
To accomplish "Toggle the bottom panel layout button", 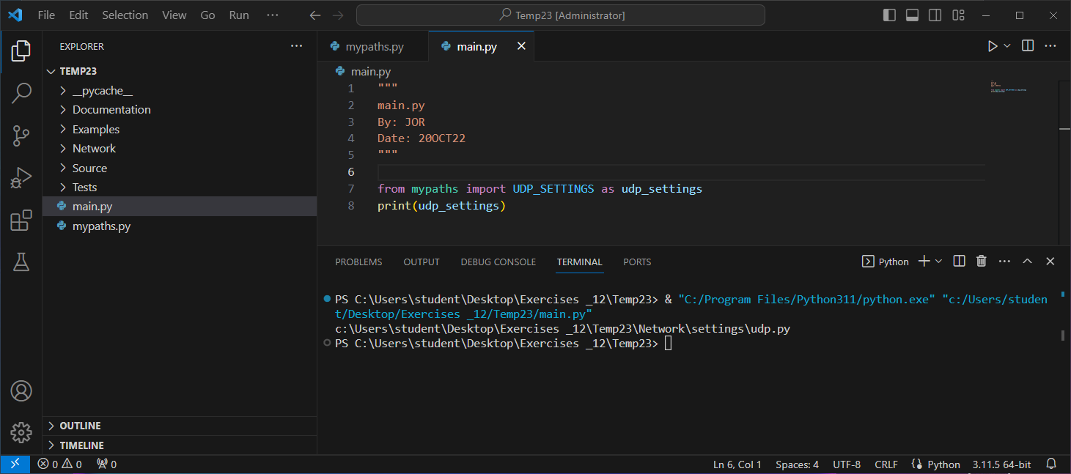I will [x=912, y=15].
